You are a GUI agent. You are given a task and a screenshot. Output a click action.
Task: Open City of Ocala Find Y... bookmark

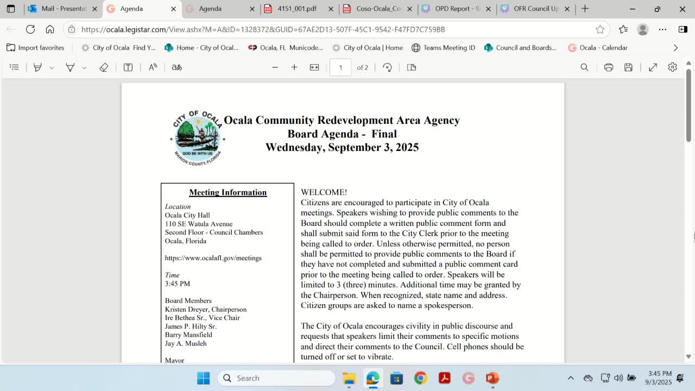click(118, 48)
